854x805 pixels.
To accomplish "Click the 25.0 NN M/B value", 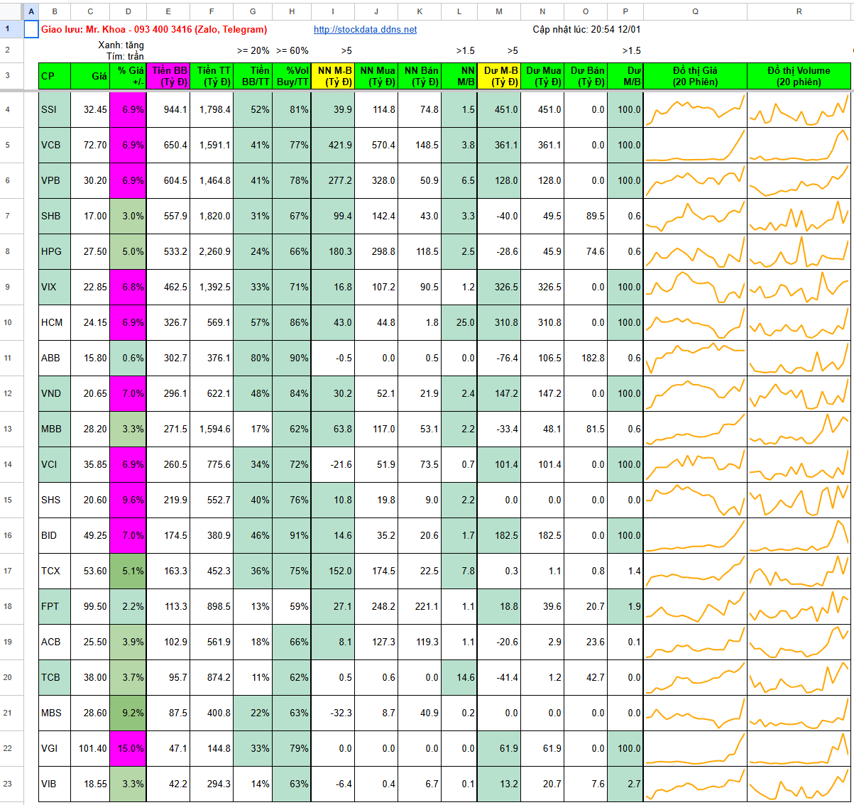I will point(459,322).
